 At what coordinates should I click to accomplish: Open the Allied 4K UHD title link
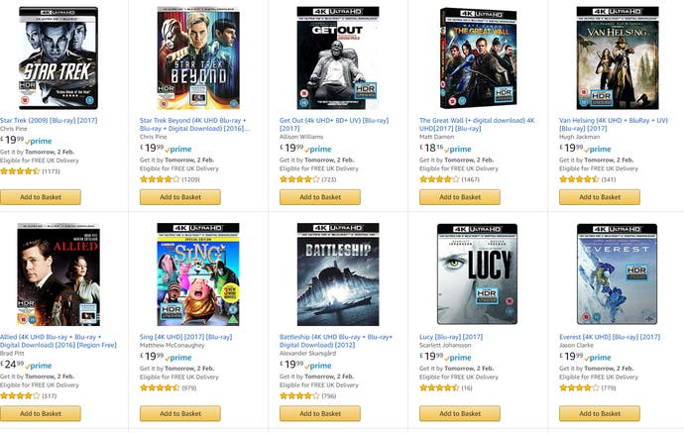[x=58, y=341]
